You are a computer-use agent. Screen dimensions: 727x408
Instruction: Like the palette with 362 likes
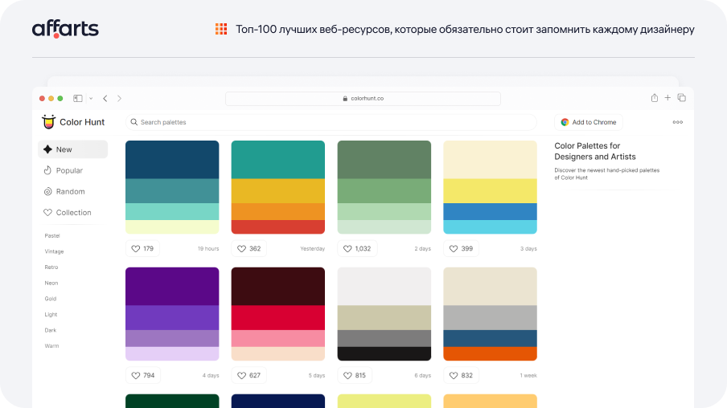tap(249, 249)
